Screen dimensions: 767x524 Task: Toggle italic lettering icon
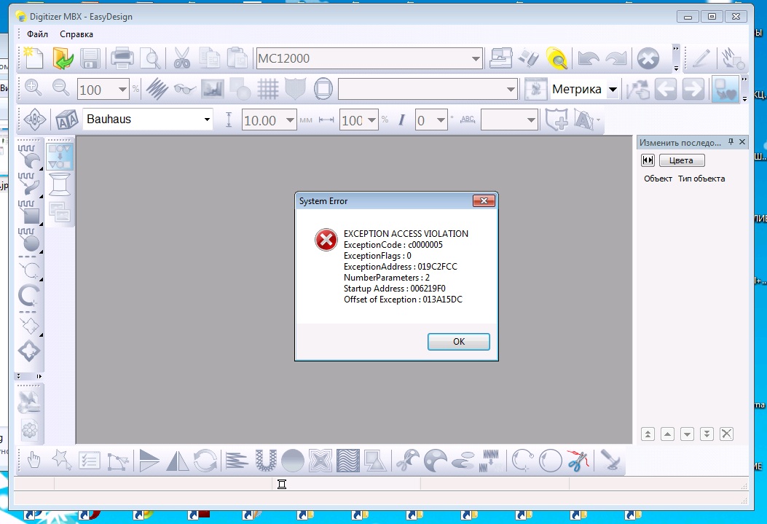click(401, 120)
